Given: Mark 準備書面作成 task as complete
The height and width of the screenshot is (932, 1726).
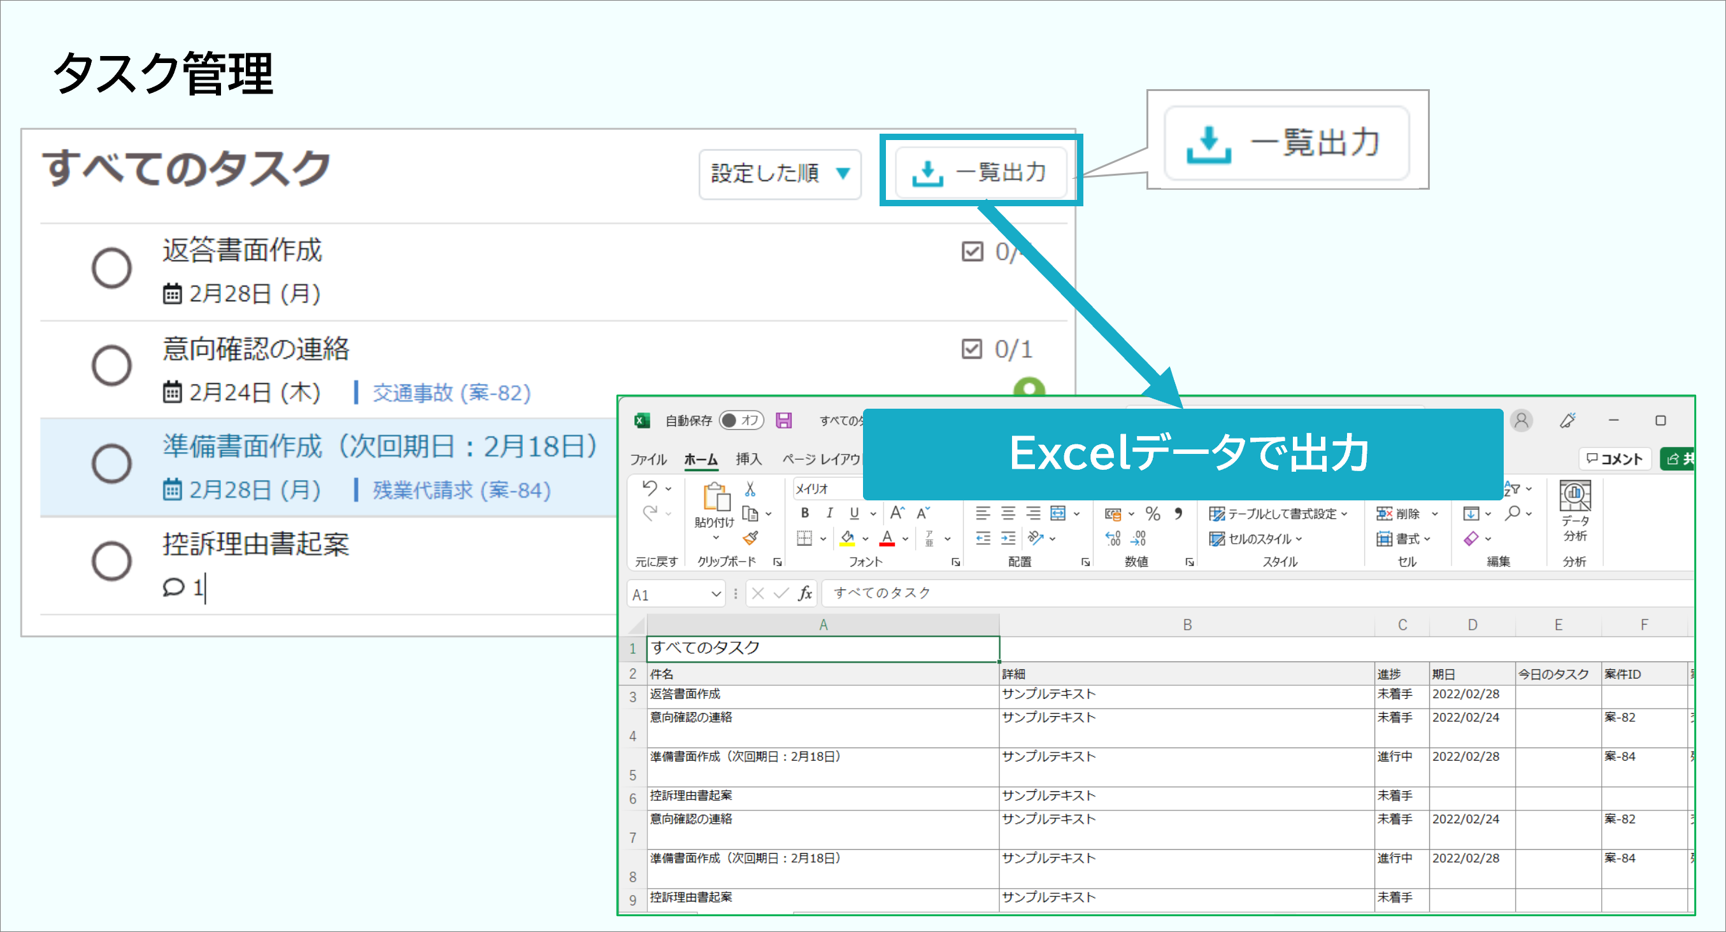Looking at the screenshot, I should point(112,463).
